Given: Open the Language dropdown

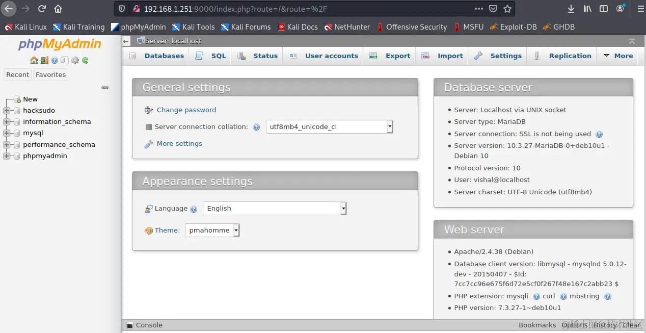Looking at the screenshot, I should click(275, 209).
